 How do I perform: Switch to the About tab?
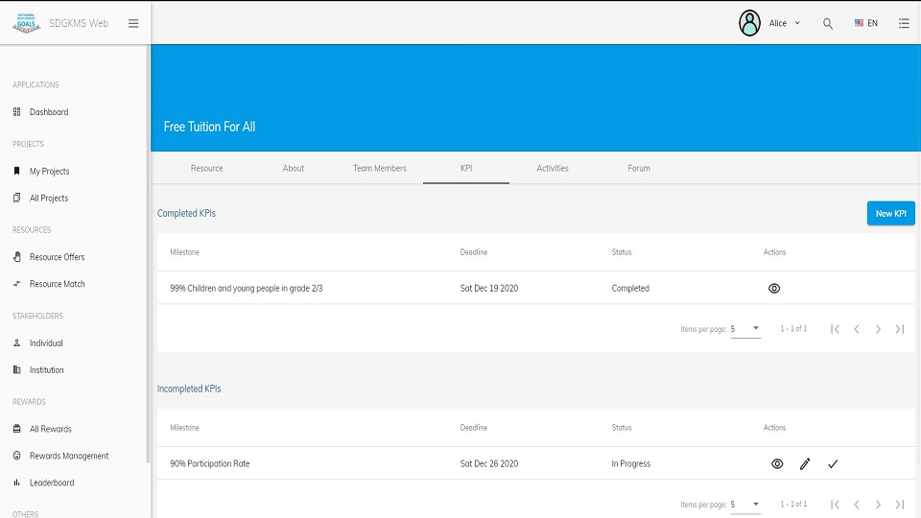click(294, 168)
